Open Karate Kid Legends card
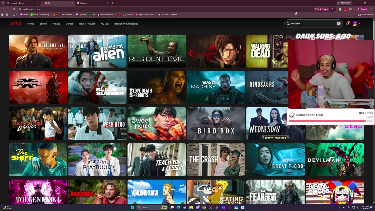The image size is (375, 211). click(38, 123)
